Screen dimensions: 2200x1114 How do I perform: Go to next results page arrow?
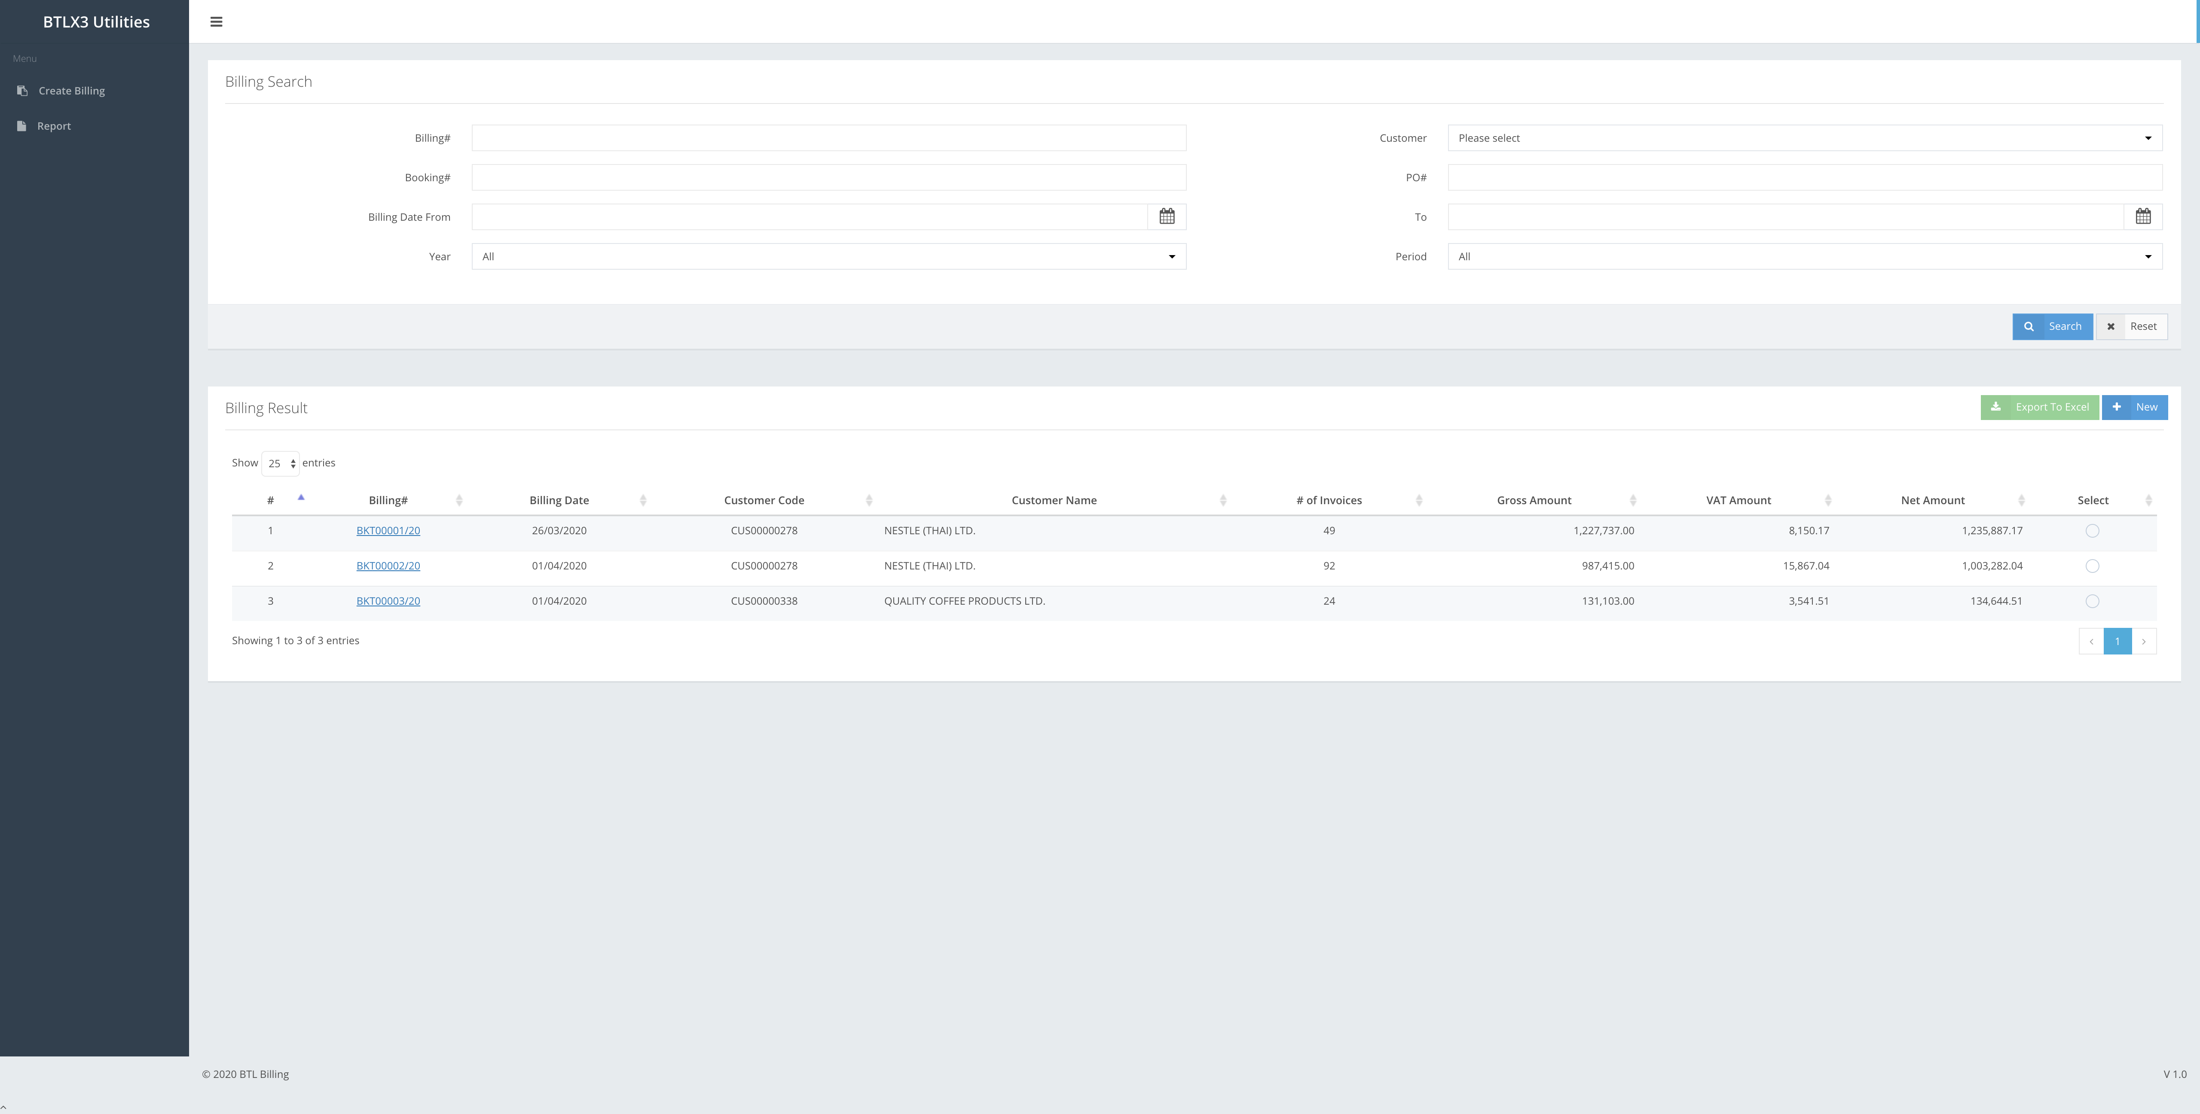2144,641
